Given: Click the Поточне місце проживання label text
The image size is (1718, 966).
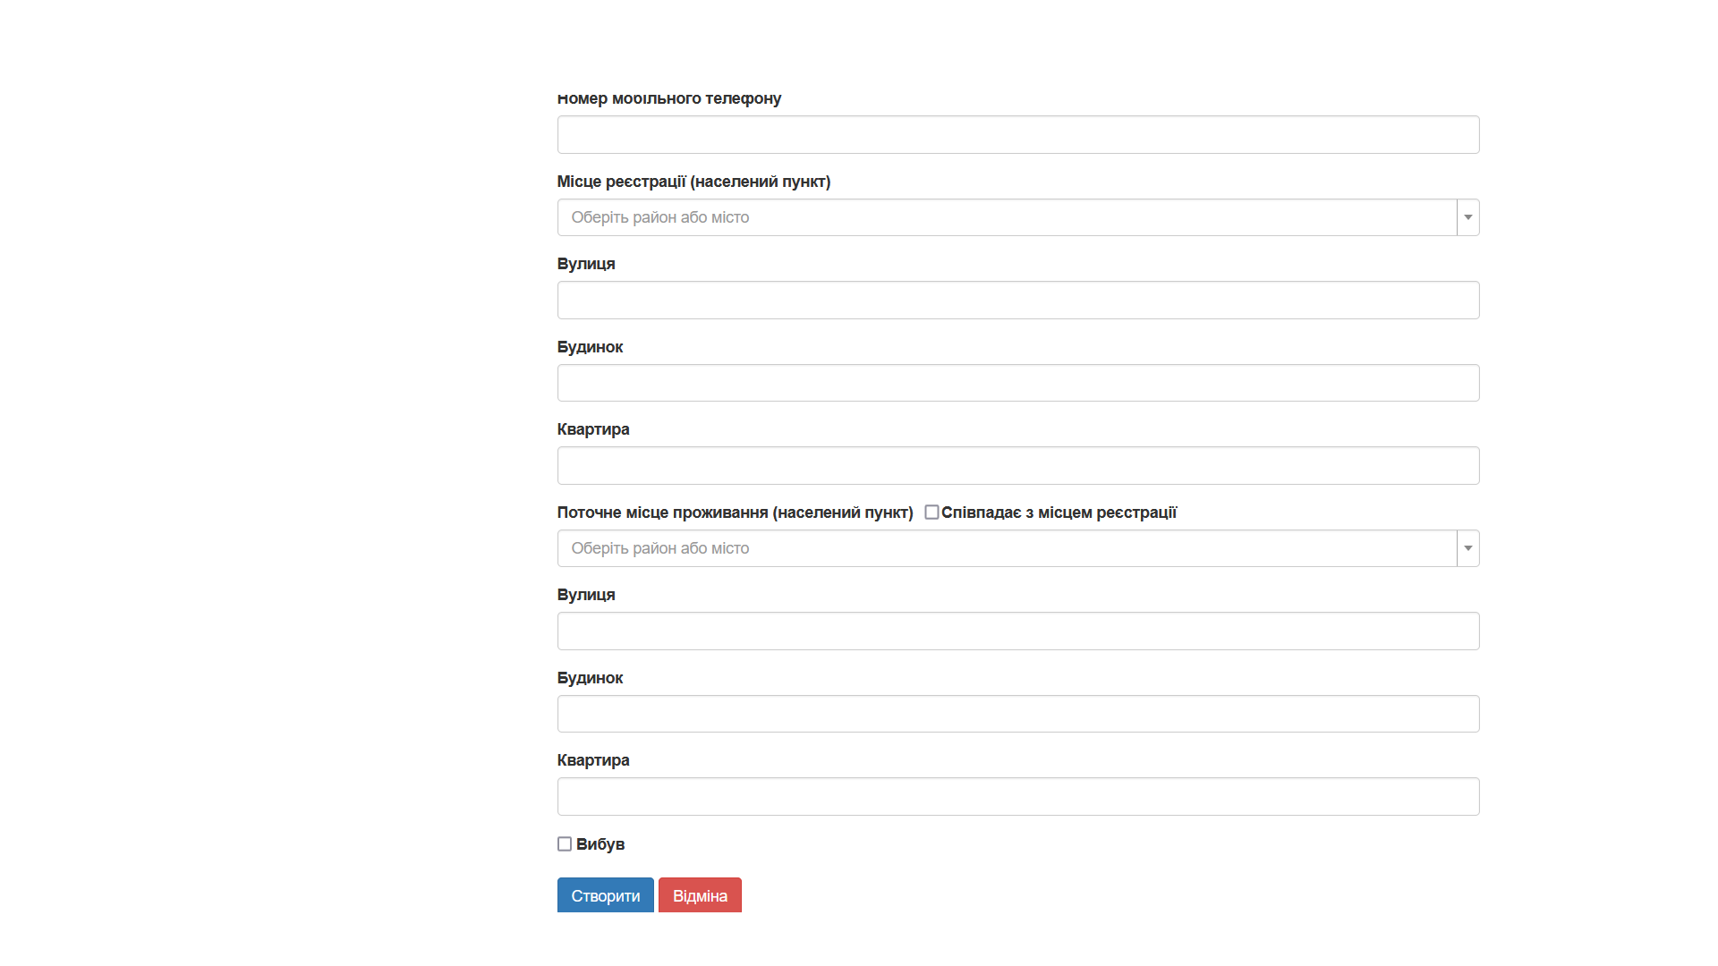Looking at the screenshot, I should tap(736, 513).
